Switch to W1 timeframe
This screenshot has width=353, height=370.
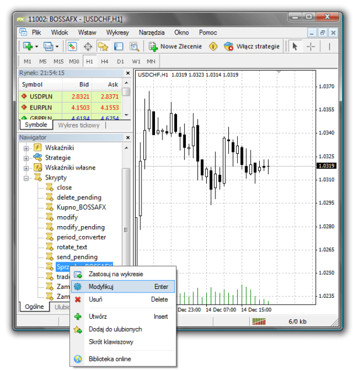coord(136,62)
